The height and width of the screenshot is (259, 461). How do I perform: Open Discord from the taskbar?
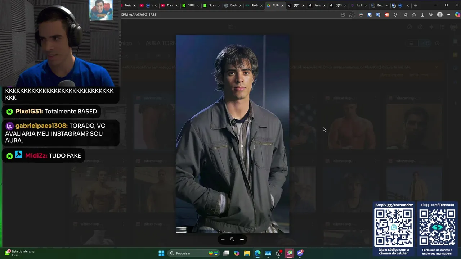pyautogui.click(x=300, y=253)
